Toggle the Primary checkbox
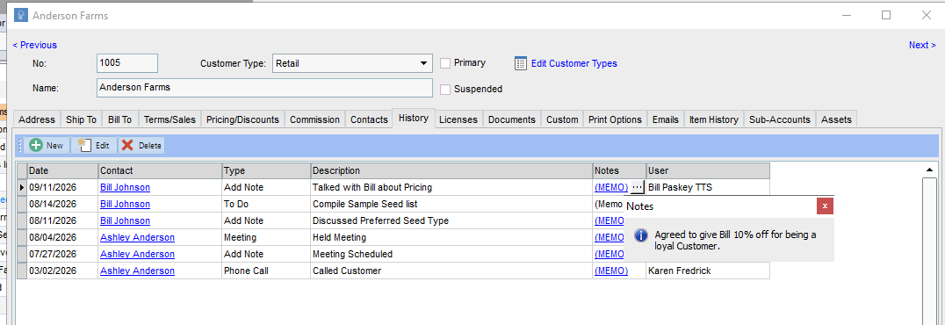This screenshot has width=945, height=325. [x=445, y=62]
